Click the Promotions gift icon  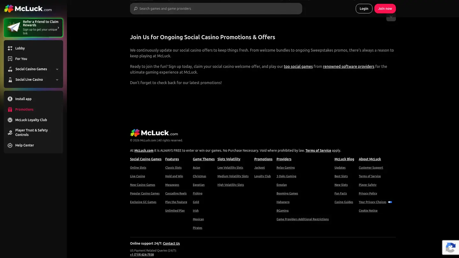[10, 109]
